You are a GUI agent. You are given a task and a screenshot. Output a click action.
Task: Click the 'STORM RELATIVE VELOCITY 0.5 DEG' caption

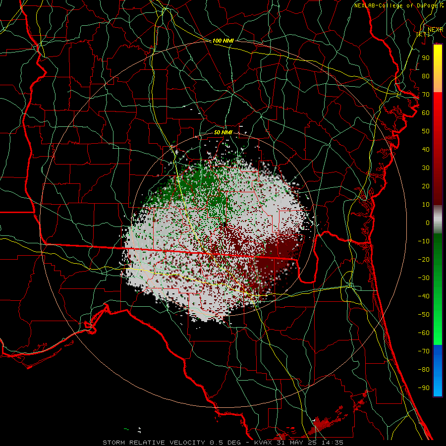(171, 443)
